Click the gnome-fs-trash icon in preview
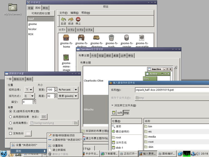 point(112,38)
